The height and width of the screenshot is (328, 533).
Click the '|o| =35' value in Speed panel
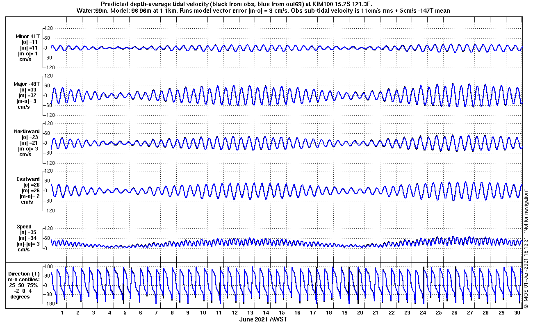29,232
